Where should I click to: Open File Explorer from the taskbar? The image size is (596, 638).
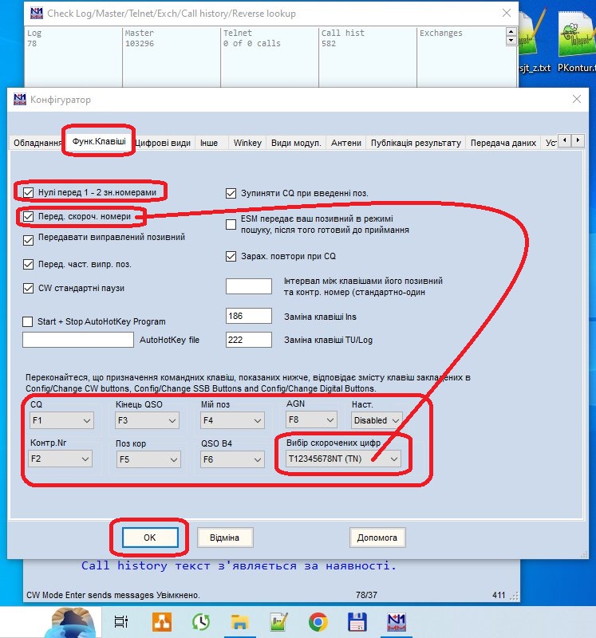[x=239, y=621]
